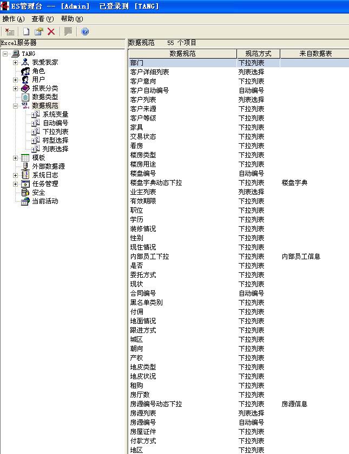Expand the 模板 tree node
349x454 pixels.
point(16,158)
